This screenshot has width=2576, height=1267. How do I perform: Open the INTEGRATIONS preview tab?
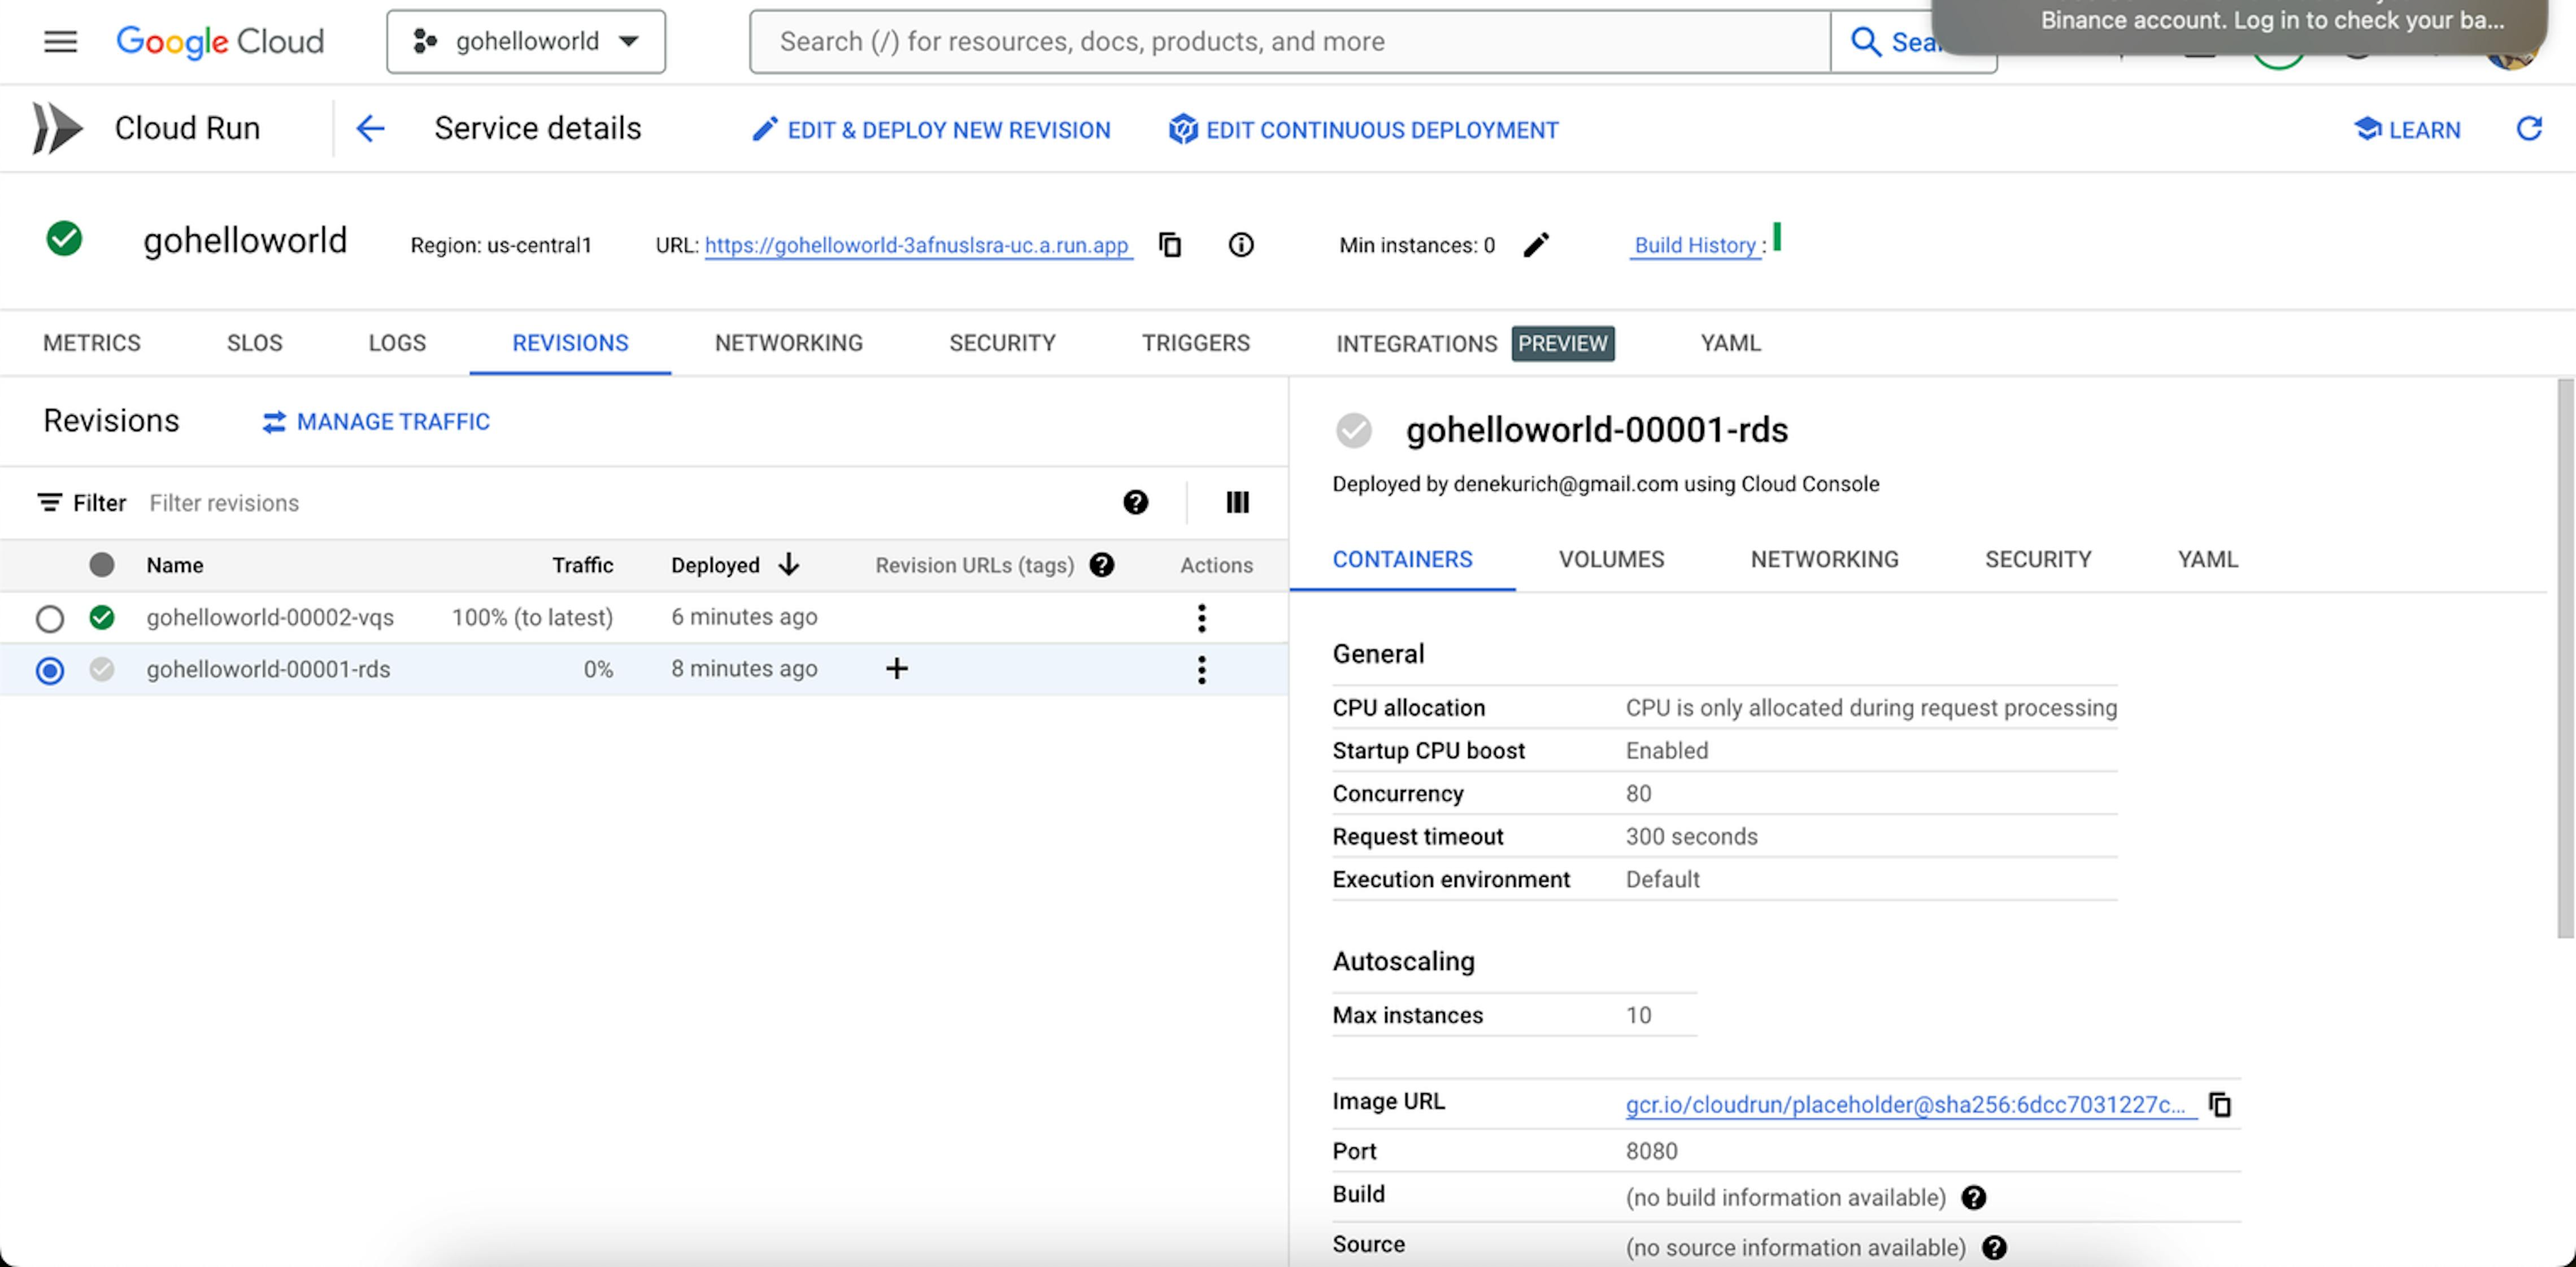[x=1475, y=344]
